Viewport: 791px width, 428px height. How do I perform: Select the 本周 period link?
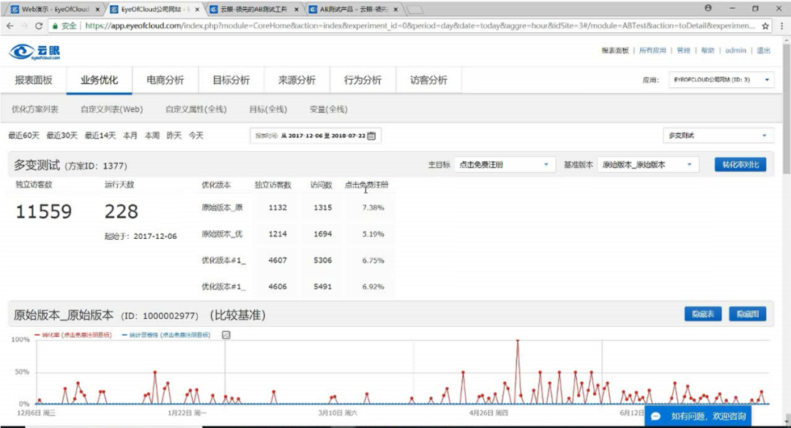[x=152, y=136]
